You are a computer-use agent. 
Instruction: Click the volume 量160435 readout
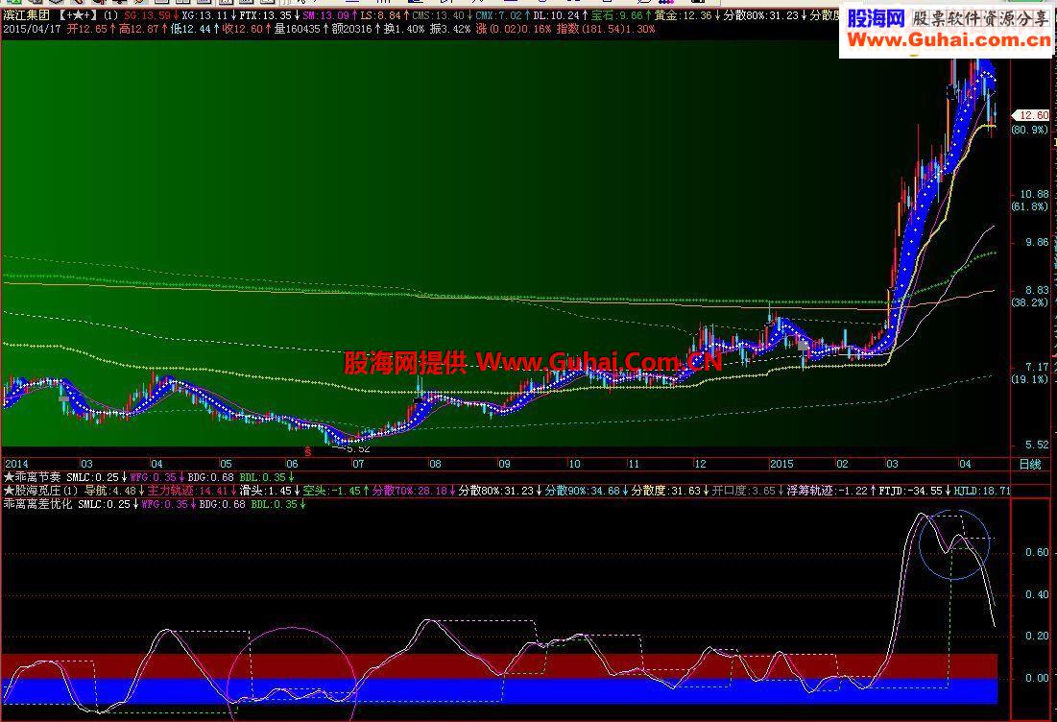pos(298,29)
